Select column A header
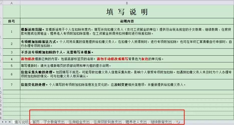The image size is (234, 125). 12,3
